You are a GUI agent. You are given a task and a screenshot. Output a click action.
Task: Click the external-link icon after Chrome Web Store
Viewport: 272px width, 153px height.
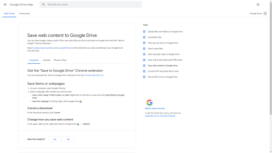pos(102,75)
